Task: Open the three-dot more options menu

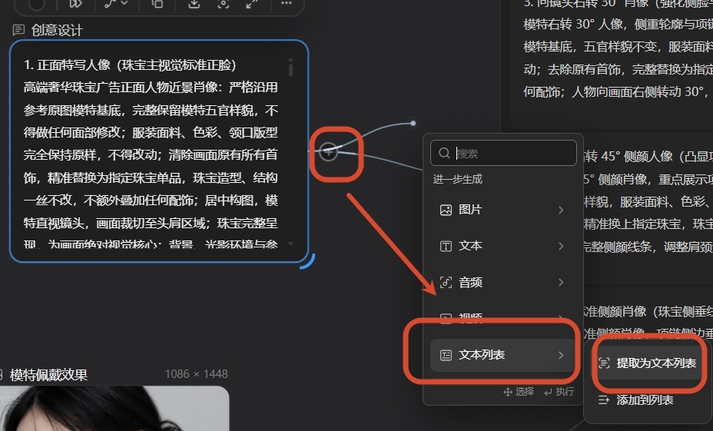Action: 286,4
